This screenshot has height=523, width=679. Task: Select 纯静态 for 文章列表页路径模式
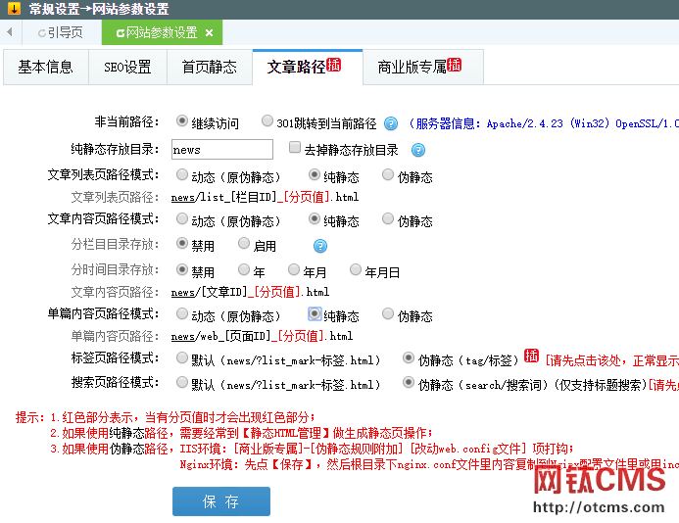[x=314, y=174]
